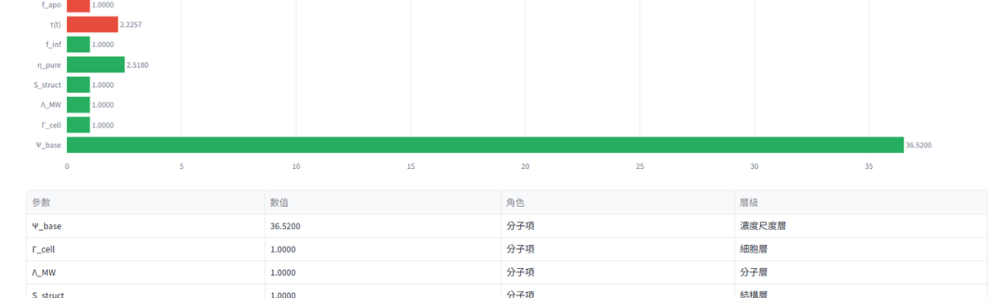Click the green η_pure bar in chart
Screen dimensions: 995x298
(95, 65)
